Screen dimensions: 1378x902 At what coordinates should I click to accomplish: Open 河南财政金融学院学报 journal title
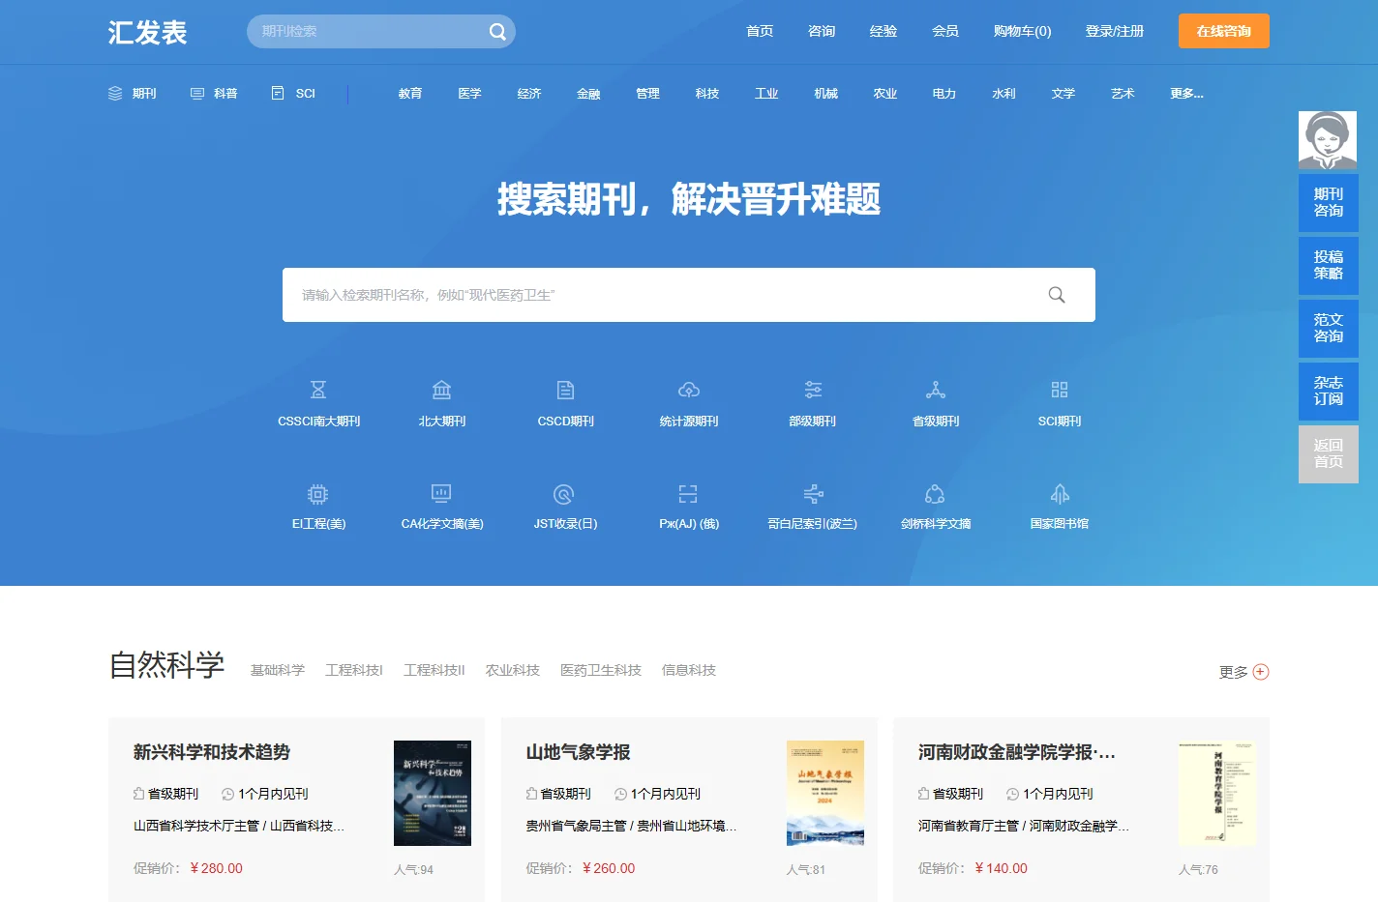click(1017, 752)
